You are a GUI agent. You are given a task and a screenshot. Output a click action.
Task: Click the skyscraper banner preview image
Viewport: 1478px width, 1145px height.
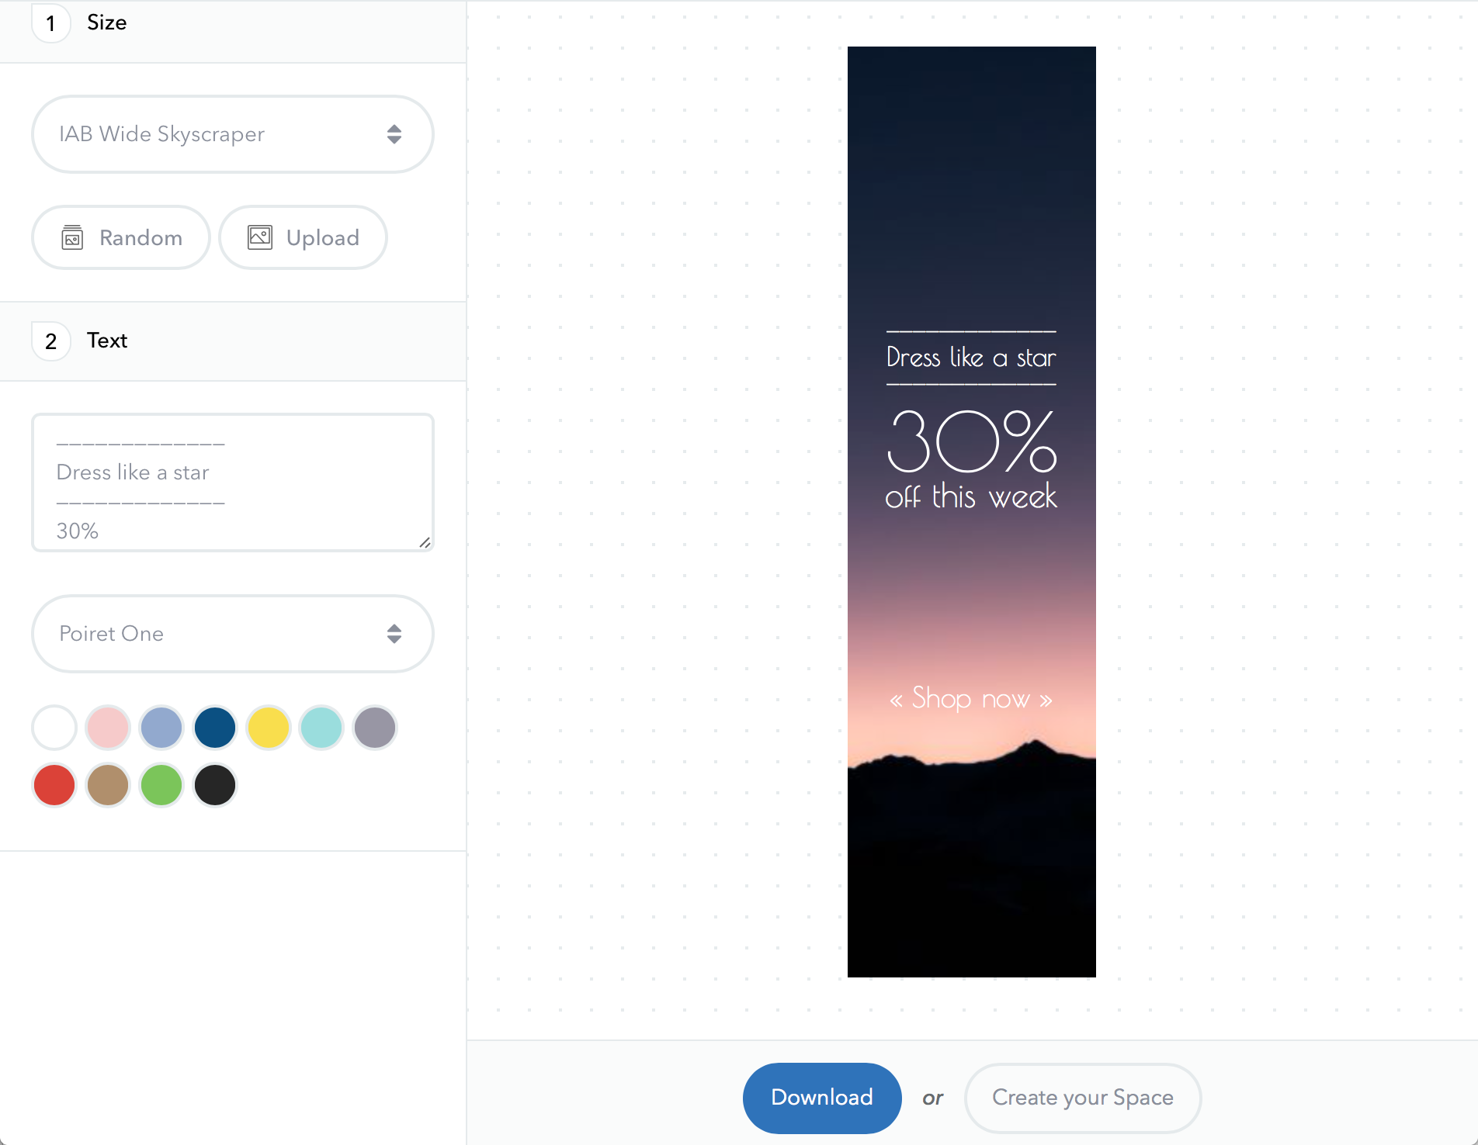click(x=972, y=512)
